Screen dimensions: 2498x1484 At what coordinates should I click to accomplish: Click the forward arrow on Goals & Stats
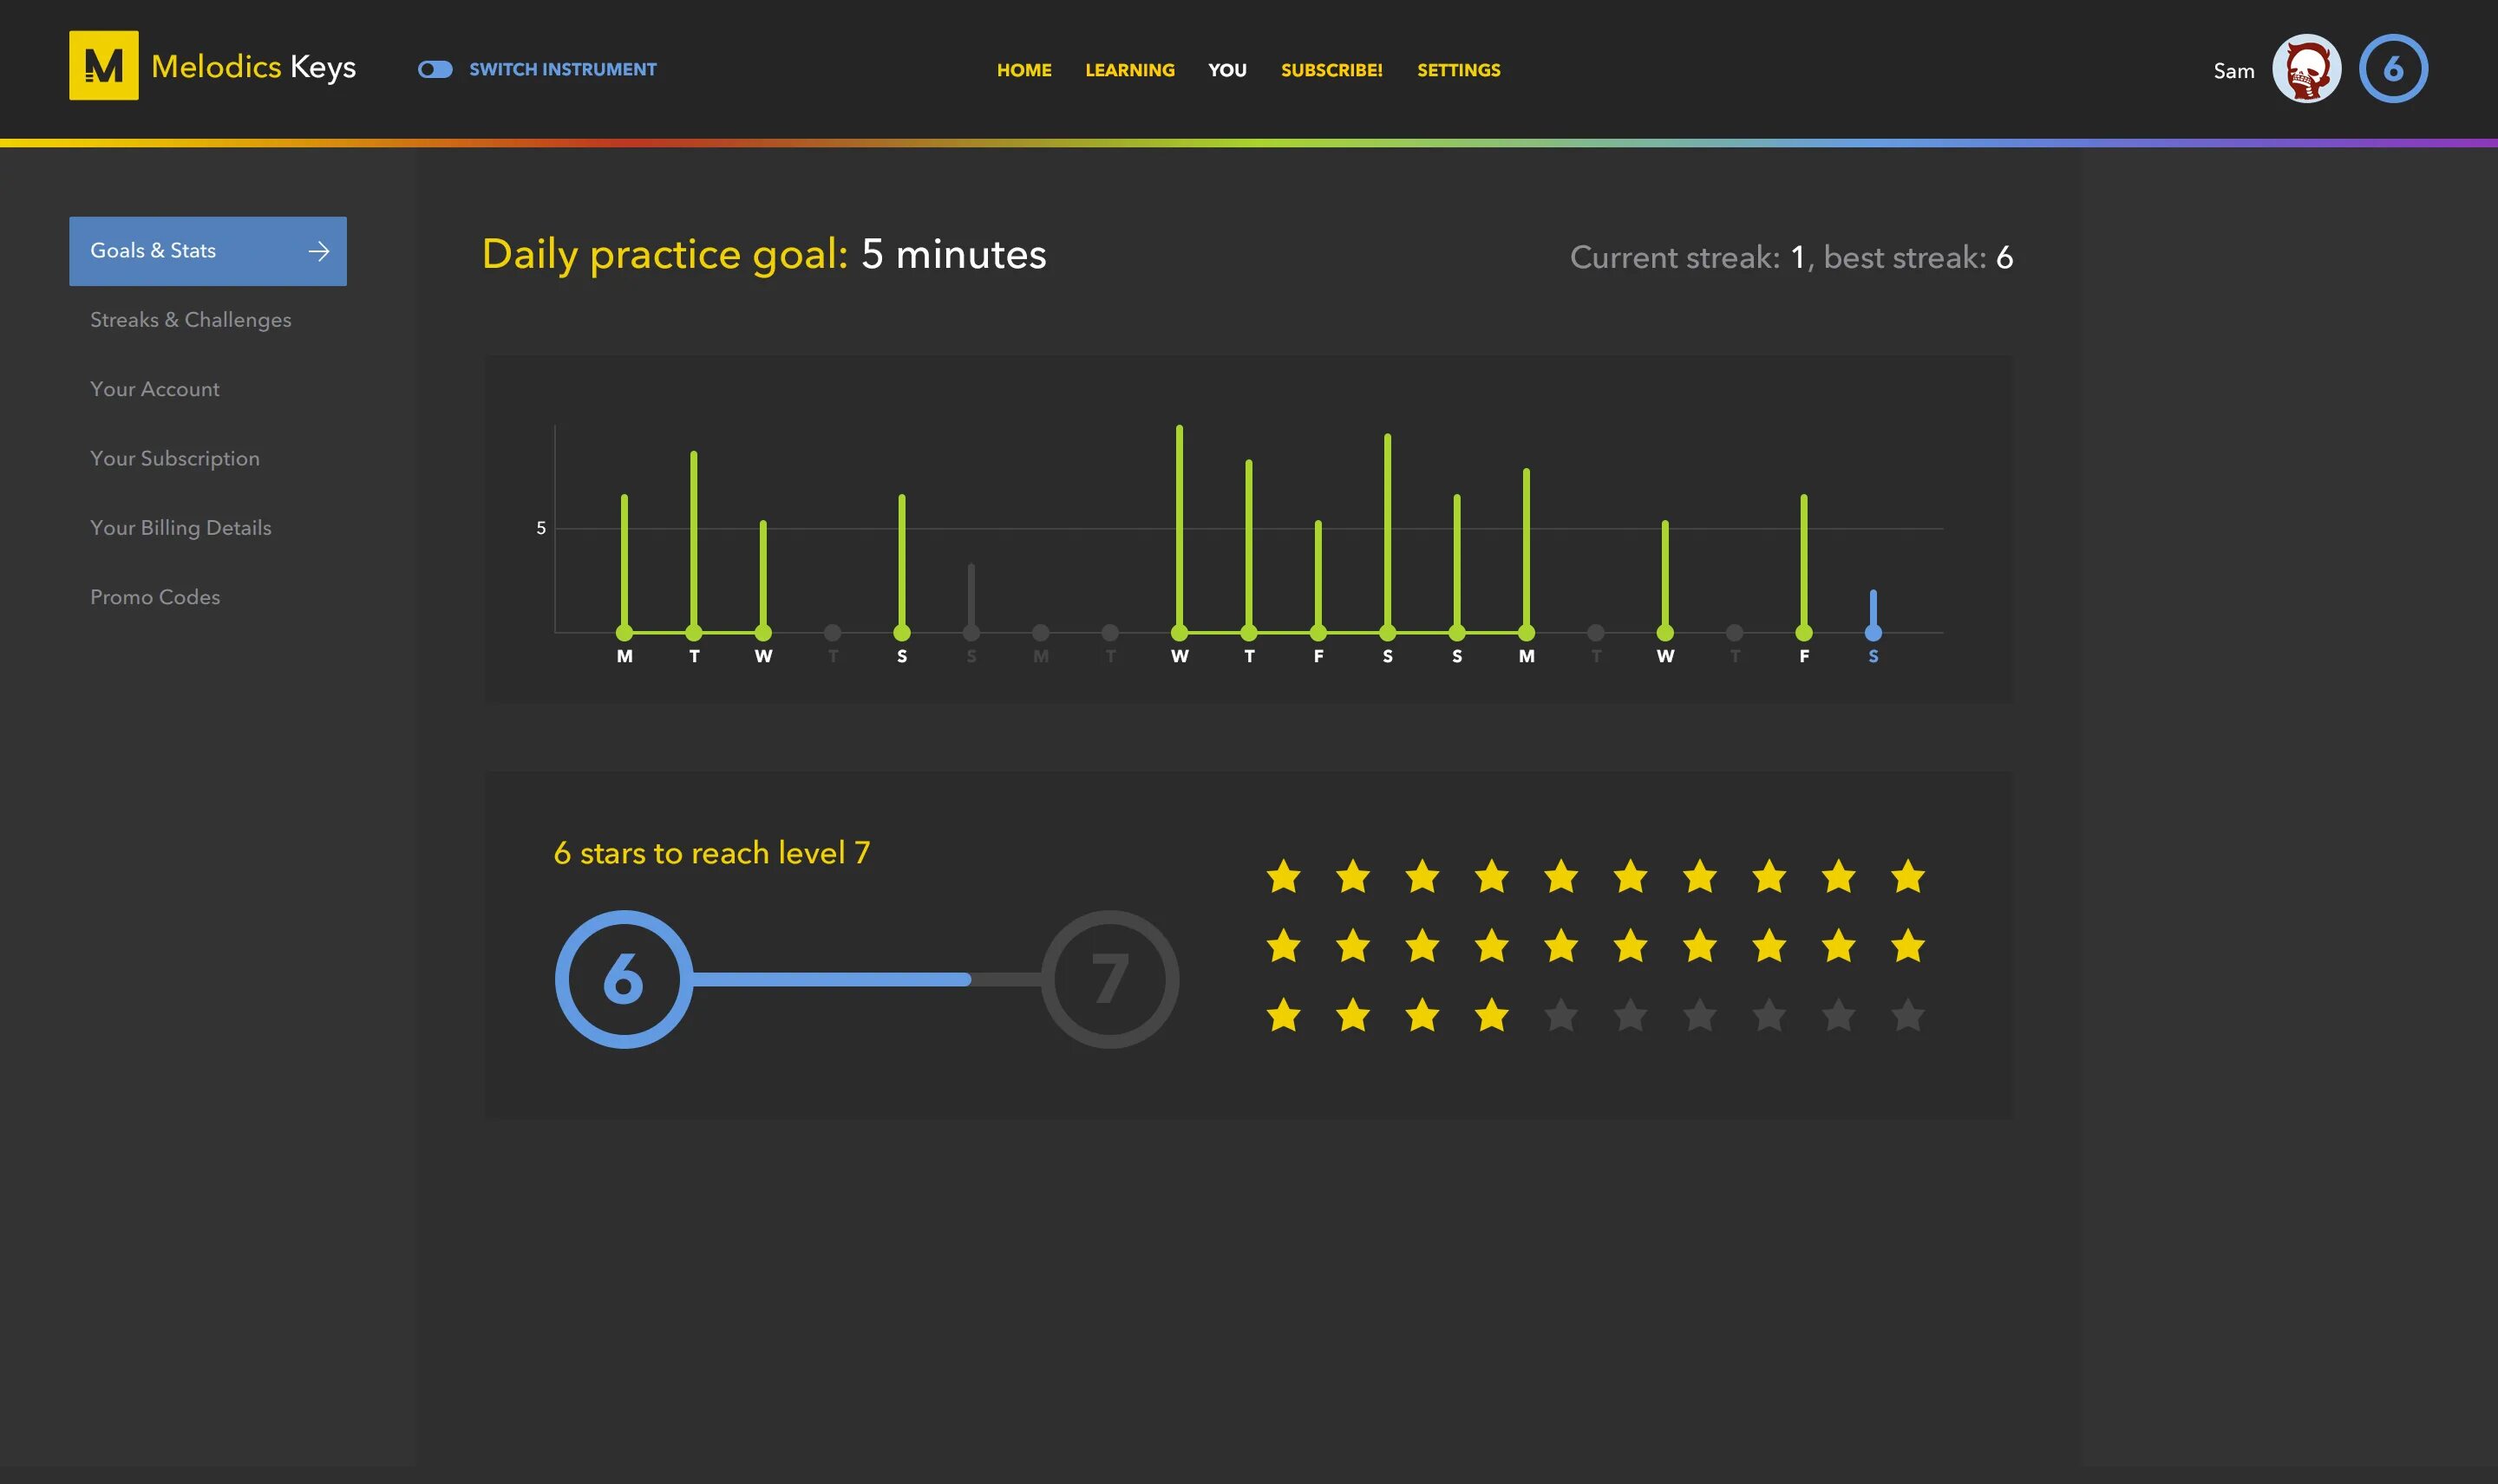pos(318,251)
